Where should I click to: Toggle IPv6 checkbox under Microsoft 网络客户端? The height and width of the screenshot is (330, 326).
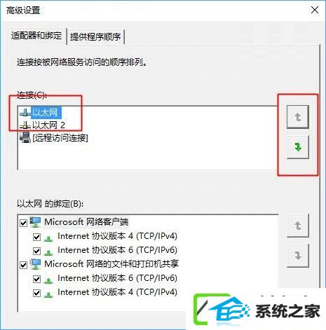coord(36,251)
